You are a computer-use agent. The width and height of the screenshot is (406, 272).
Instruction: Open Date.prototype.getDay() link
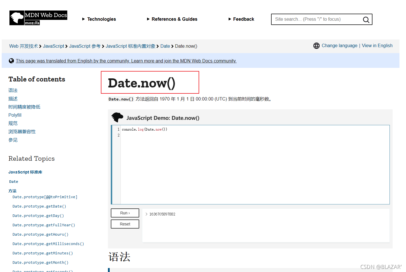click(x=38, y=215)
